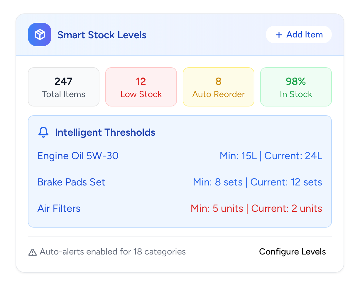
Task: Select the Engine Oil 5W-30 item
Action: (x=78, y=156)
